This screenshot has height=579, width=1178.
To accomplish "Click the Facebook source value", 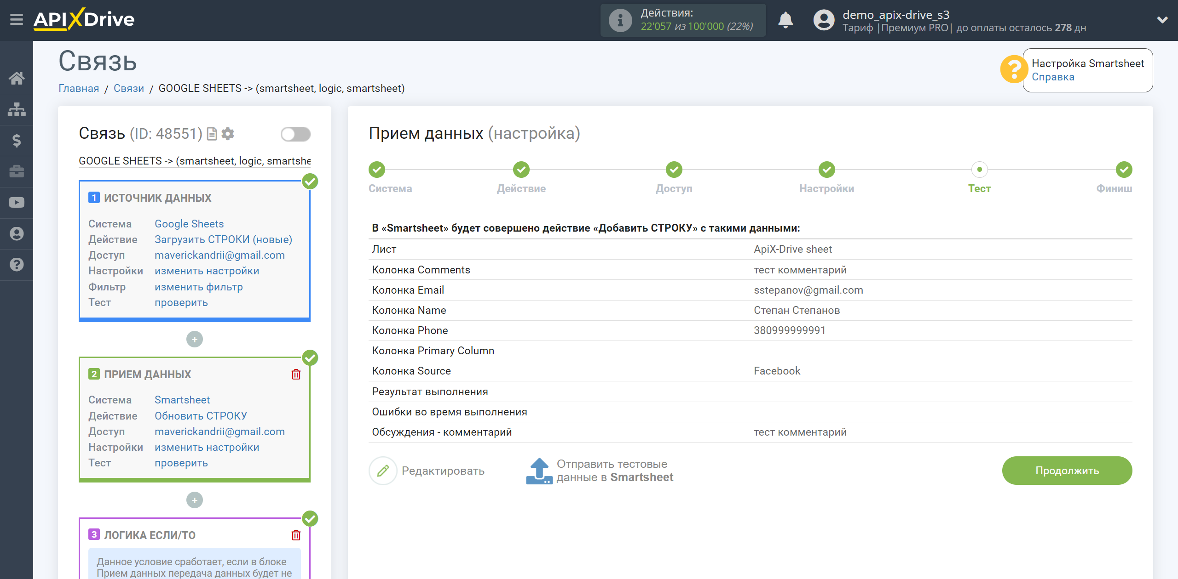I will 777,371.
